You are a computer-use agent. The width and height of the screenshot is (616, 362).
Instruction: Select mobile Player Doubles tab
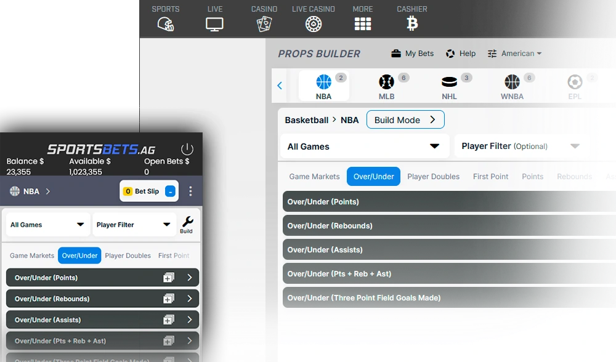pos(128,255)
